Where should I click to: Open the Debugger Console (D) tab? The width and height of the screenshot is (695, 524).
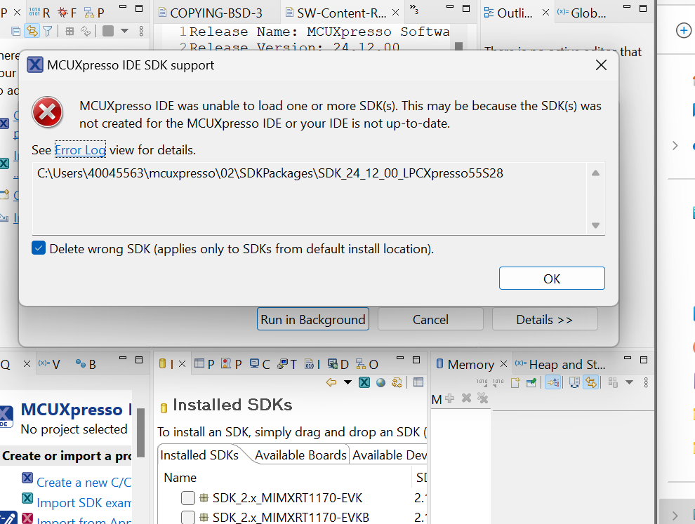338,364
